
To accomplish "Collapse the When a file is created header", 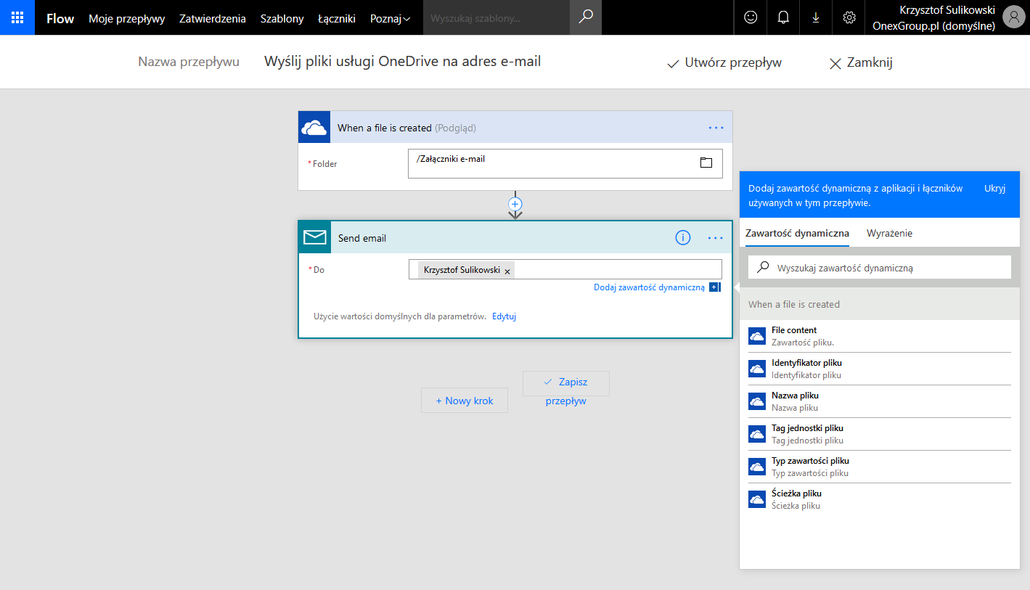I will tap(515, 128).
